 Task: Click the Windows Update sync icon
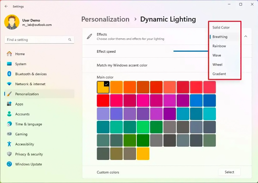click(9, 164)
